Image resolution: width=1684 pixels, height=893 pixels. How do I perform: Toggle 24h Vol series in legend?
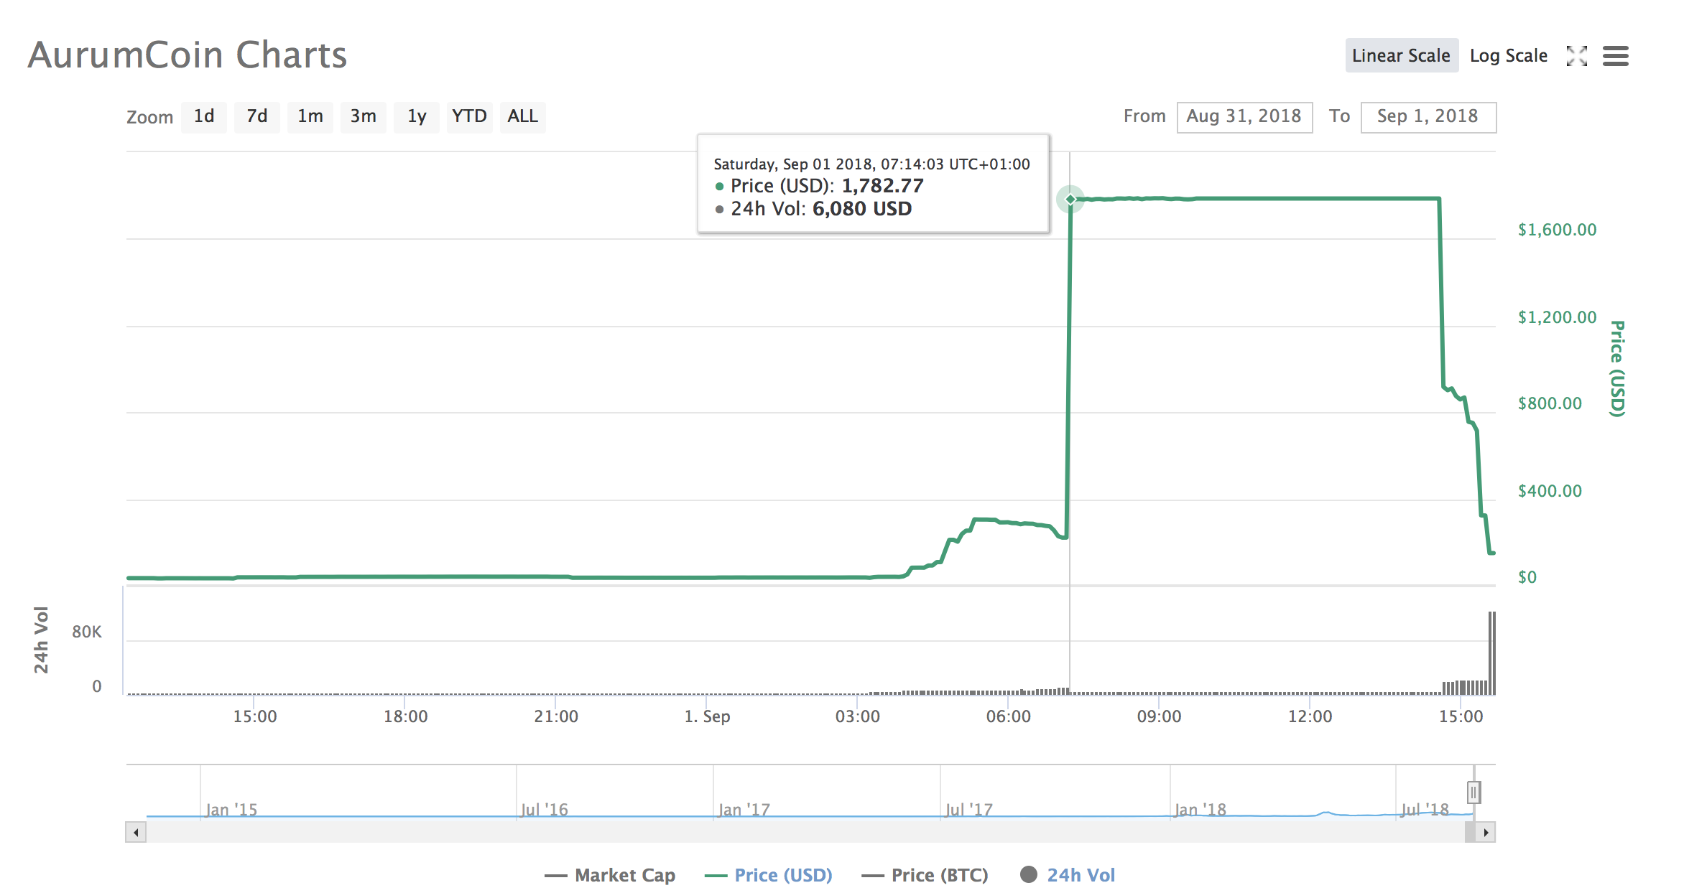click(x=1068, y=875)
